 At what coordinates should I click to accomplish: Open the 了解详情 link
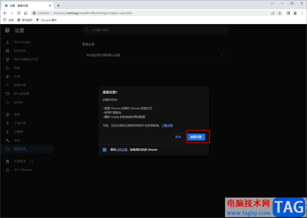pyautogui.click(x=167, y=125)
